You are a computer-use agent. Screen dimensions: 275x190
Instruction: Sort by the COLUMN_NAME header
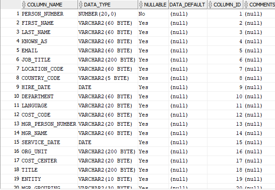(49, 5)
